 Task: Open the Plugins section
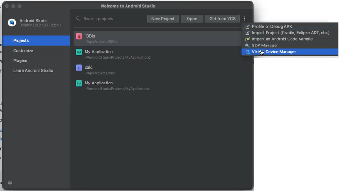click(20, 61)
